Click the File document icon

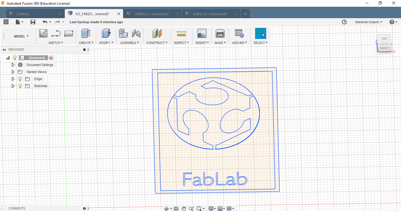(x=18, y=22)
